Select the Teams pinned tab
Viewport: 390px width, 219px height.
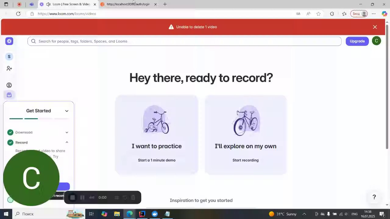(x=31, y=4)
